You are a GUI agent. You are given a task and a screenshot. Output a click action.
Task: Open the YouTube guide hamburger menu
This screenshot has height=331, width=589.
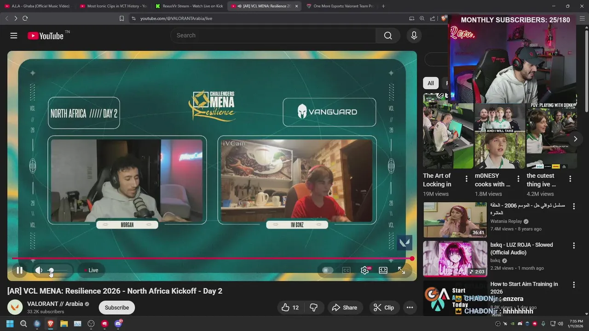[x=14, y=35]
